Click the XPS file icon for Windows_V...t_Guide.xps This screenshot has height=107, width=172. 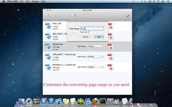(48, 67)
